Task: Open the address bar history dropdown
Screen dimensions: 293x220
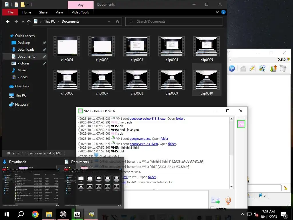Action: coord(109,21)
